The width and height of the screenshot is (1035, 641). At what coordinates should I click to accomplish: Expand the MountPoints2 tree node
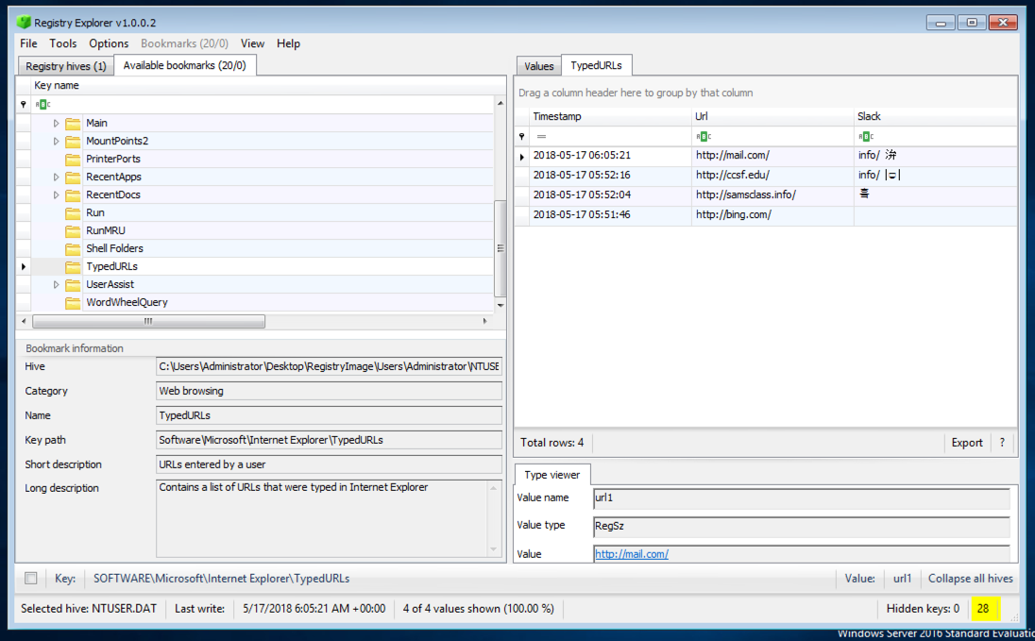coord(56,142)
